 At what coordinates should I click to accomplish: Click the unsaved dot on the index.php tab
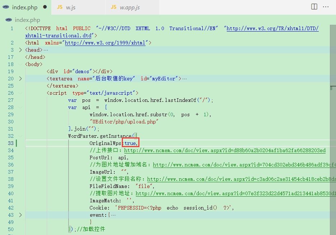coord(45,7)
